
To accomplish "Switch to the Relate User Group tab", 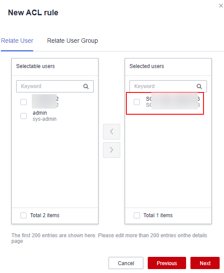I will click(x=72, y=41).
